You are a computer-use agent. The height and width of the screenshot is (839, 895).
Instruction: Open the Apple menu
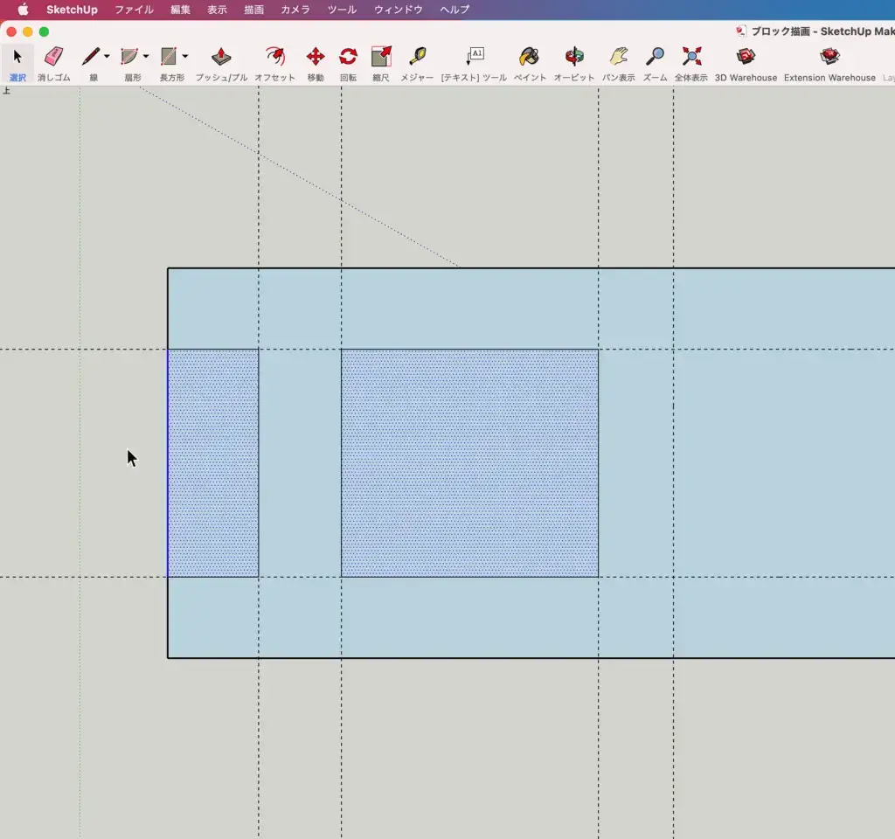point(24,10)
